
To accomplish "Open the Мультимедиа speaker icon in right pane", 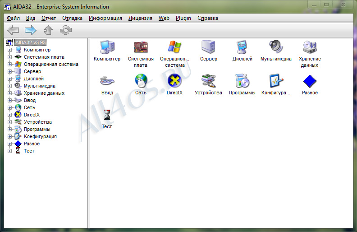I will 276,47.
